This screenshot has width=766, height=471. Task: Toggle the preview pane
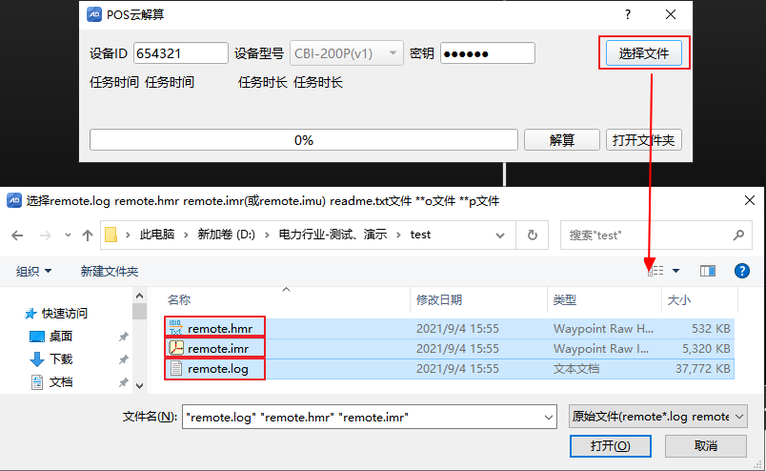[707, 271]
